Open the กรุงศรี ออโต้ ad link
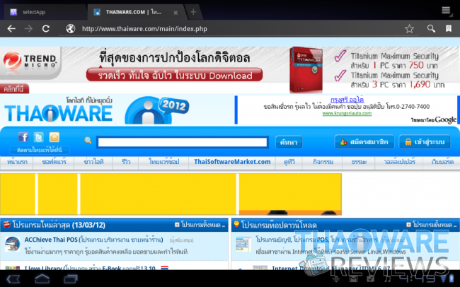This screenshot has width=460, height=287. coord(347,100)
